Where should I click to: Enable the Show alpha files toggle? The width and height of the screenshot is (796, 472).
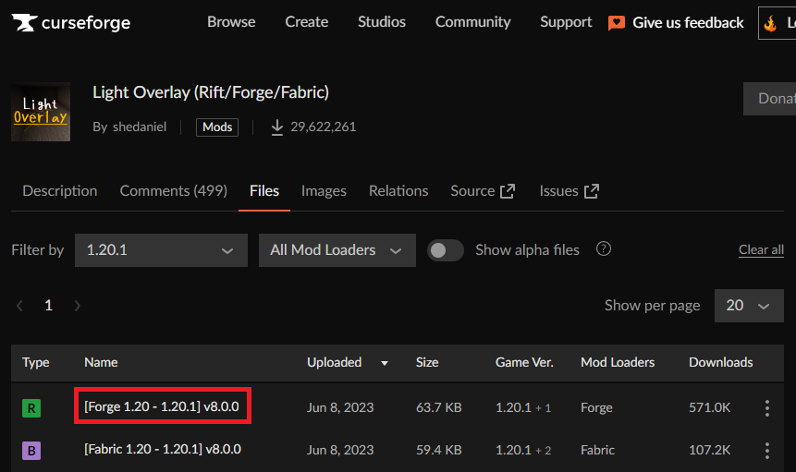click(x=446, y=250)
